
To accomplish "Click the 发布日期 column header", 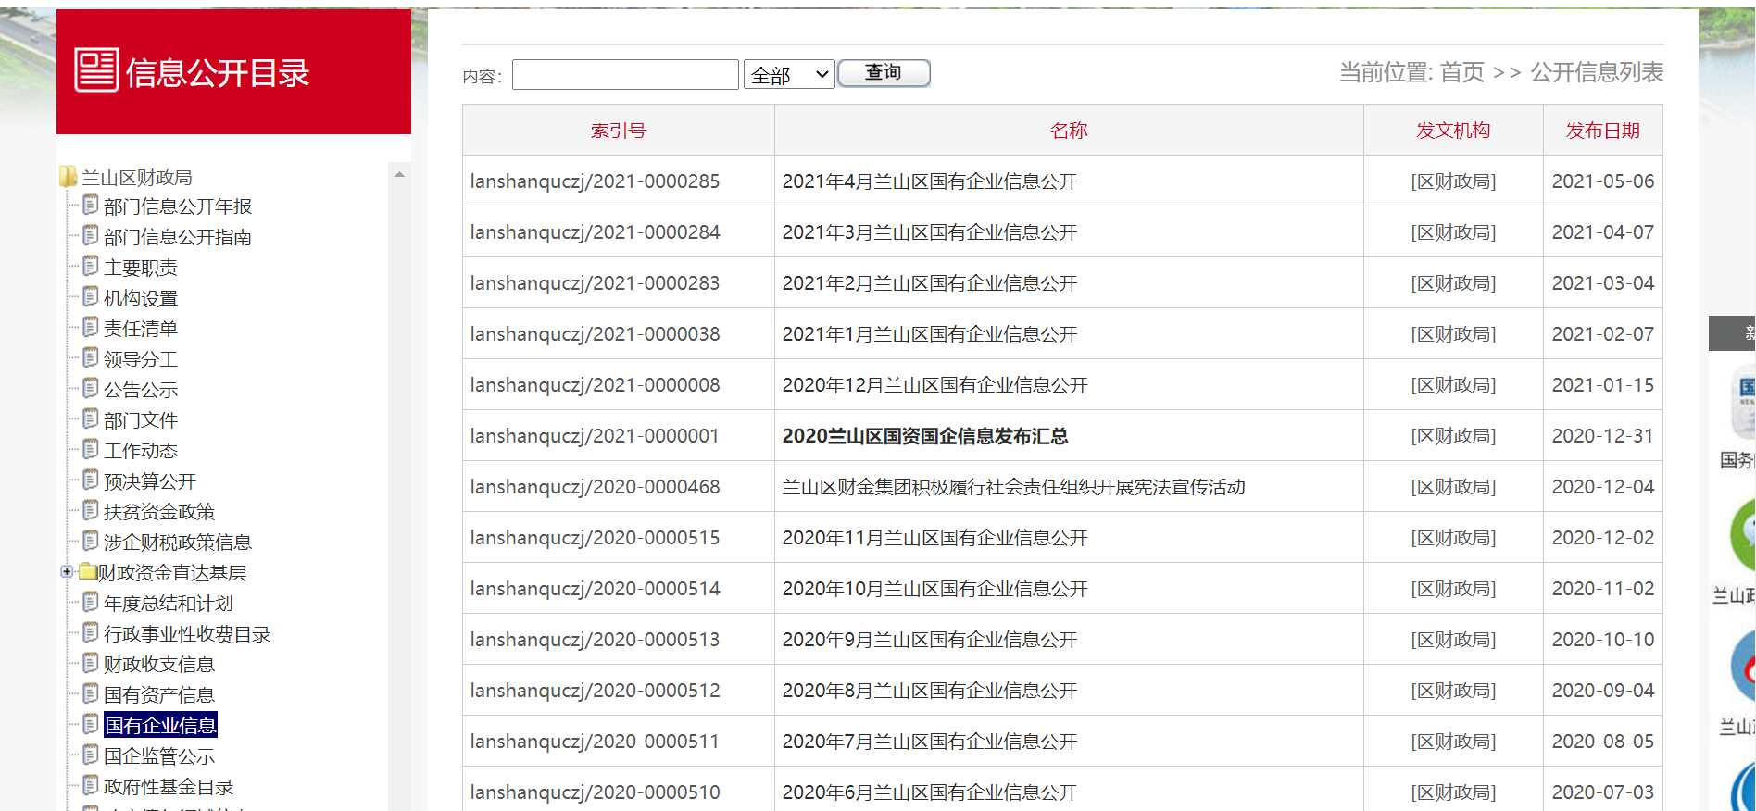I will point(1603,131).
